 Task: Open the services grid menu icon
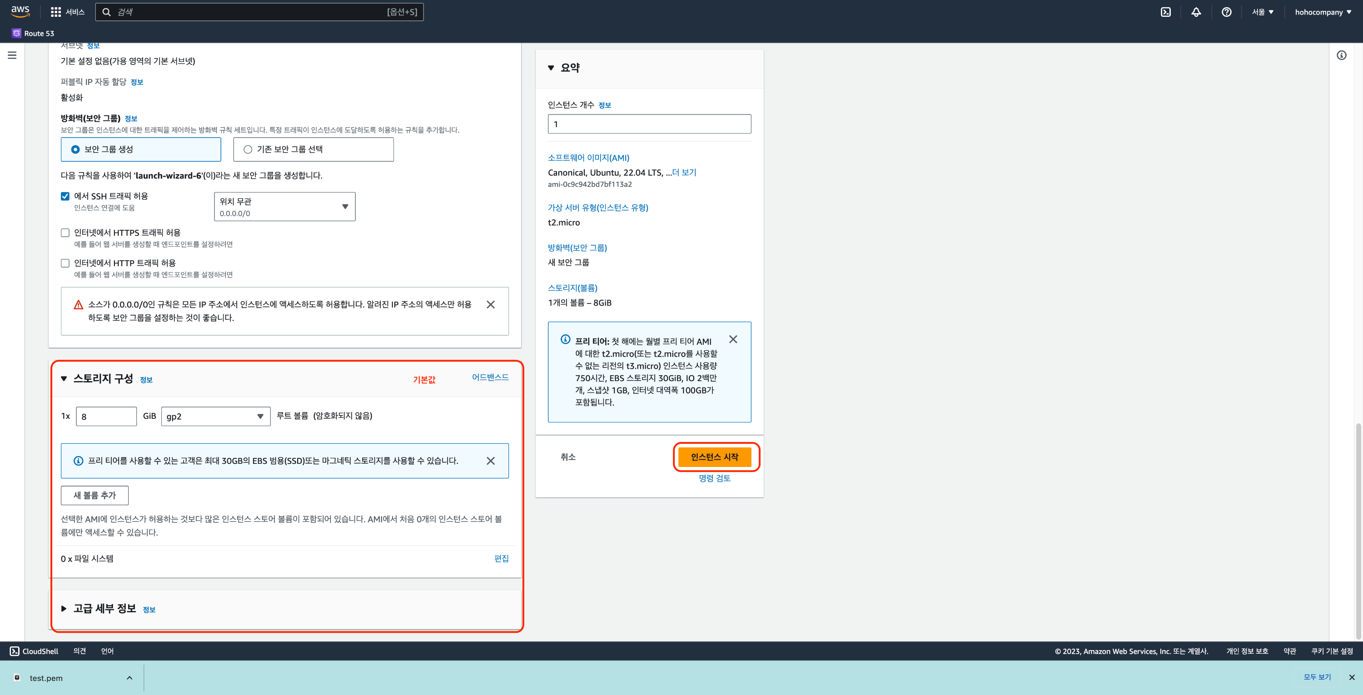55,12
